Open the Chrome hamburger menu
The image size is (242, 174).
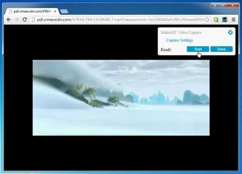tap(234, 19)
